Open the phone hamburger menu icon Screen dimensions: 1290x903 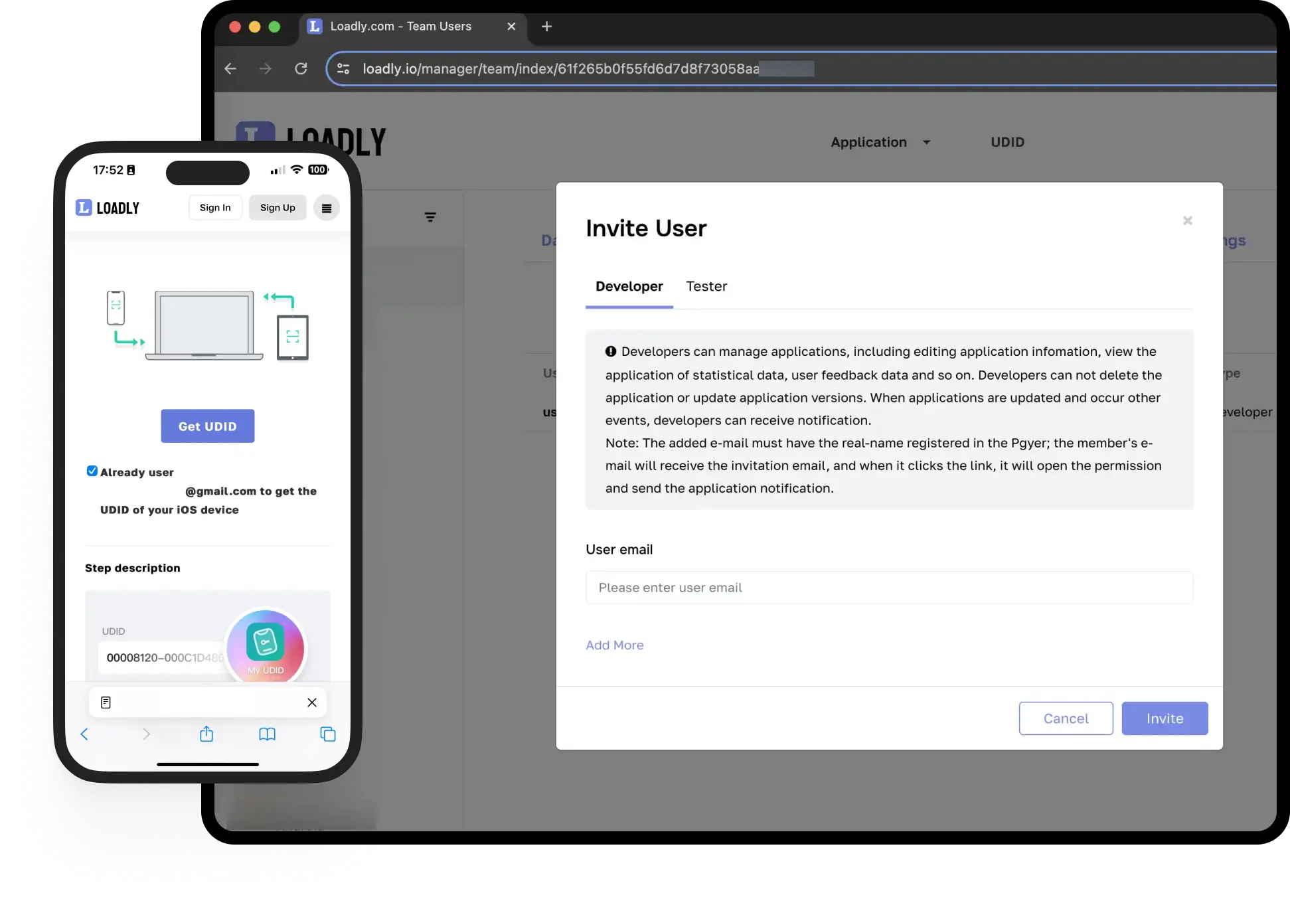pos(326,208)
